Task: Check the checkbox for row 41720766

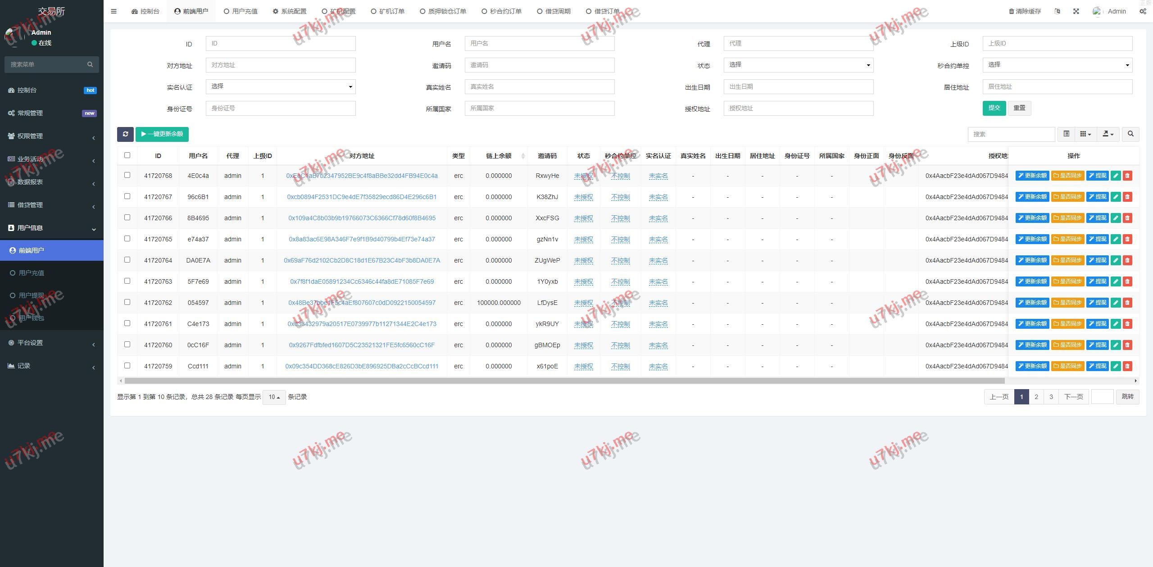Action: [127, 218]
